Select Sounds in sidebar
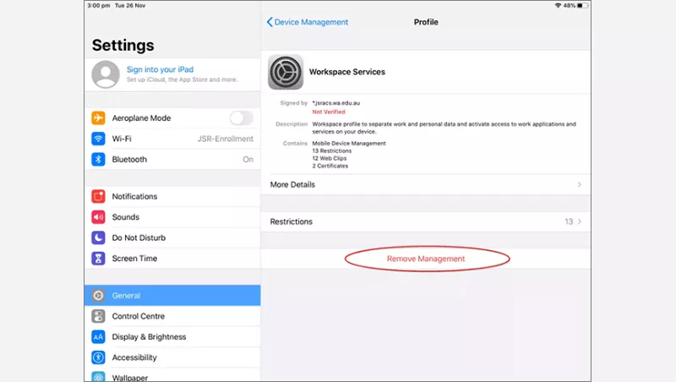 [x=172, y=217]
